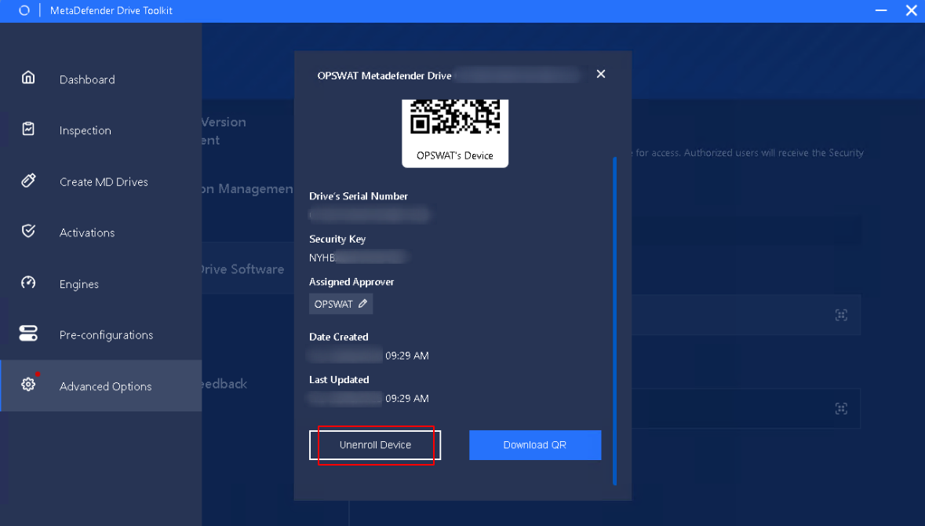Click the upper scan icon in background panel

coord(841,315)
